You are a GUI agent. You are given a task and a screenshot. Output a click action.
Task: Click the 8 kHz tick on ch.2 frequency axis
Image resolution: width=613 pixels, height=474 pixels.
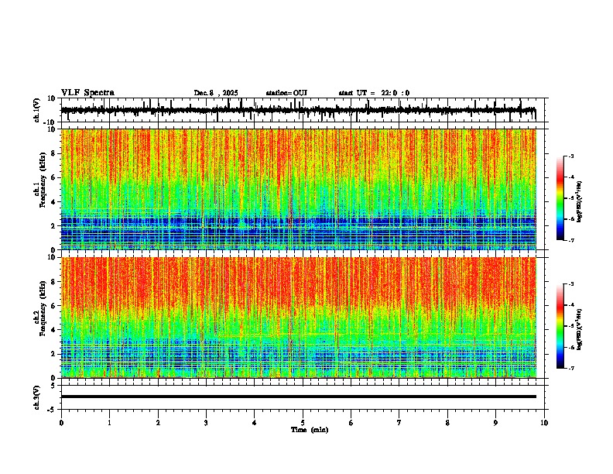pyautogui.click(x=53, y=282)
